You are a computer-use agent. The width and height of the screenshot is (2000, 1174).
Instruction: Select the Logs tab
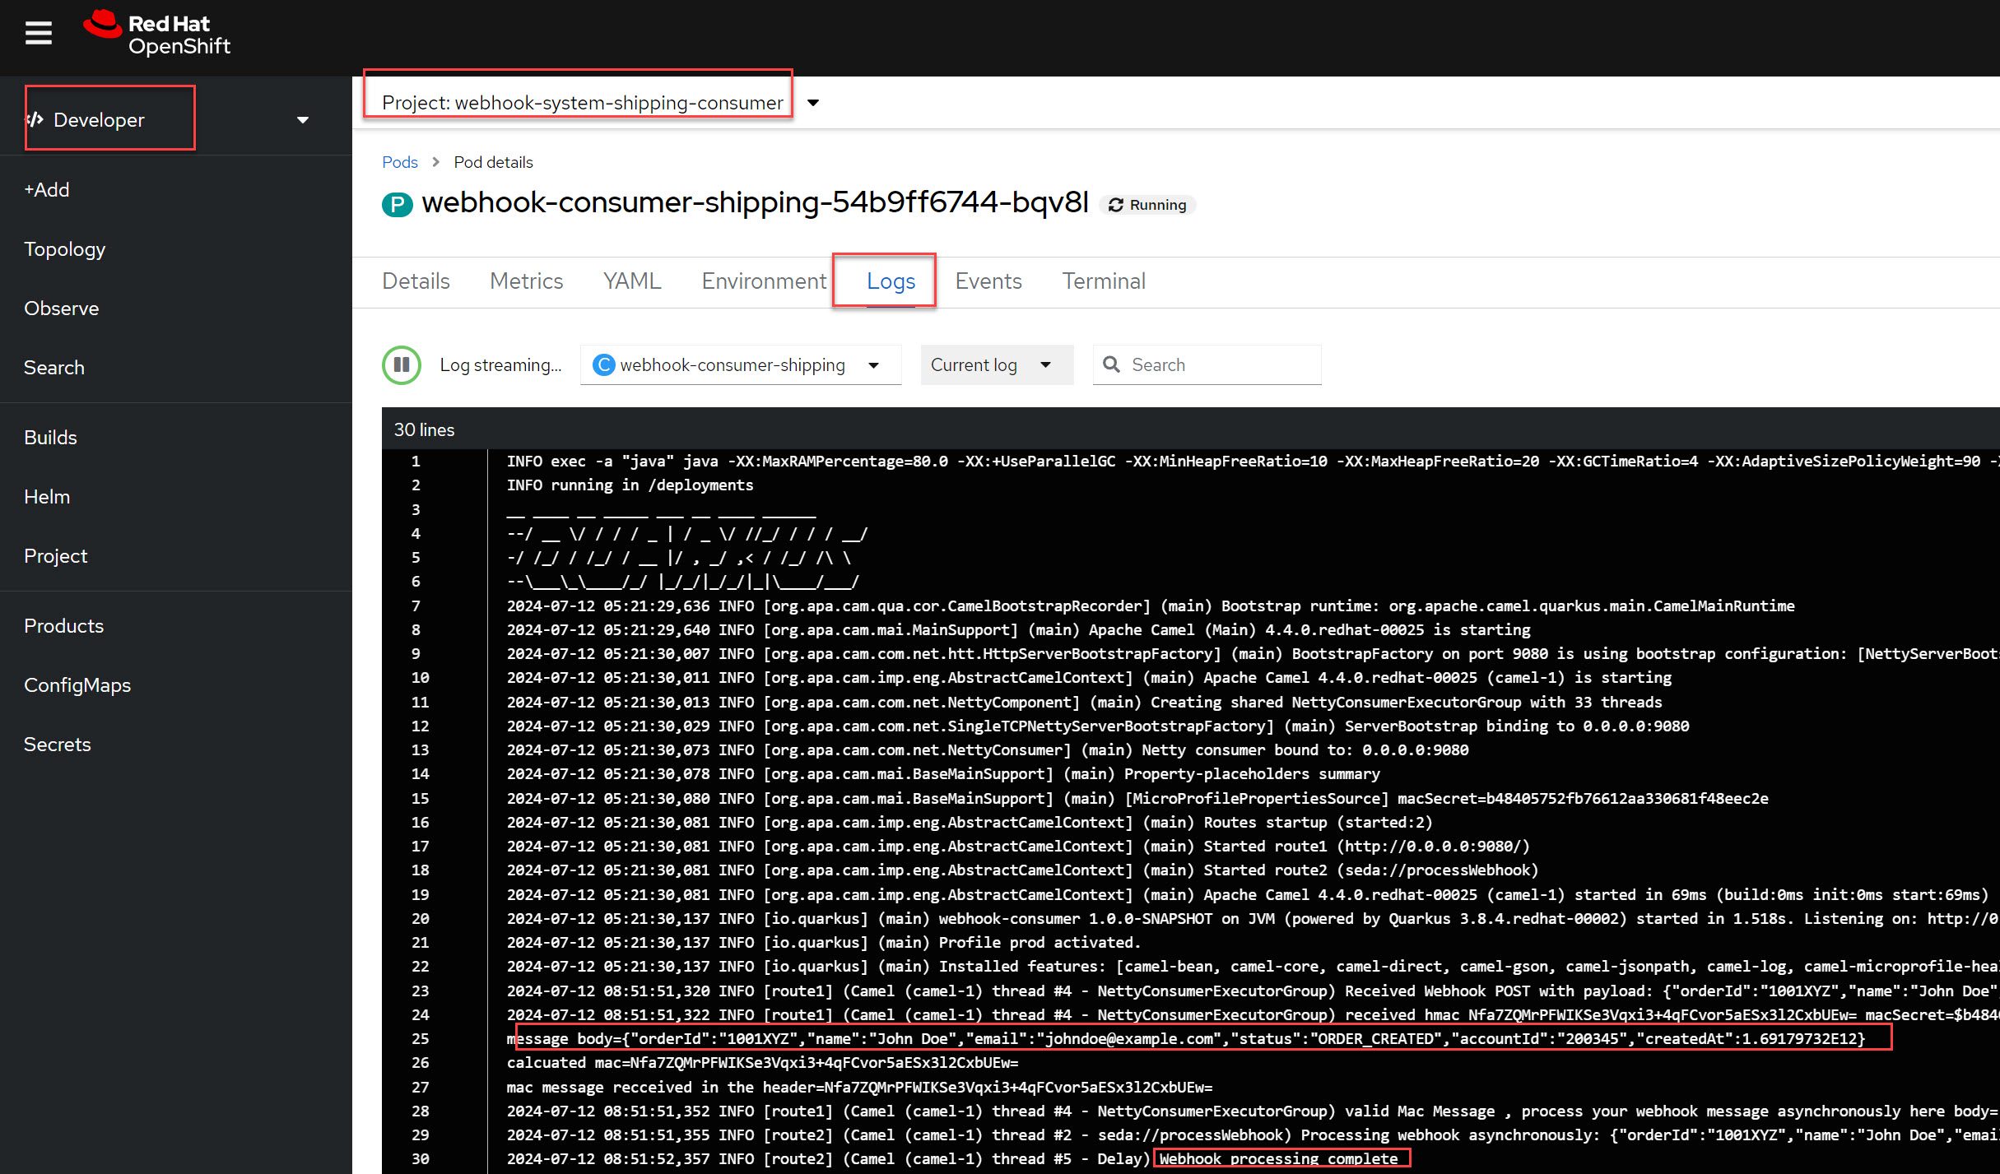tap(891, 281)
